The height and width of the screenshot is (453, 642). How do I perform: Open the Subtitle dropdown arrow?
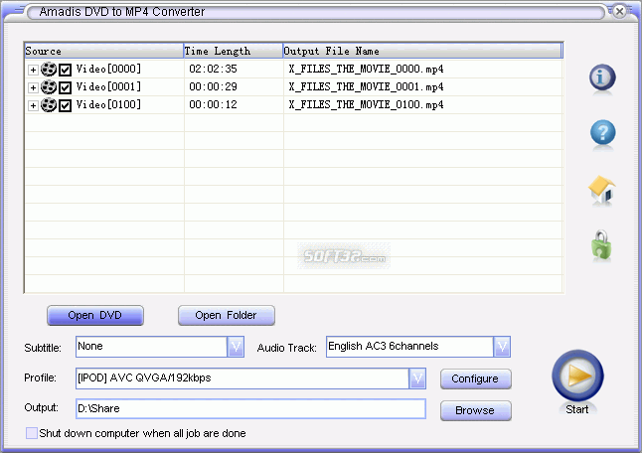click(x=236, y=347)
